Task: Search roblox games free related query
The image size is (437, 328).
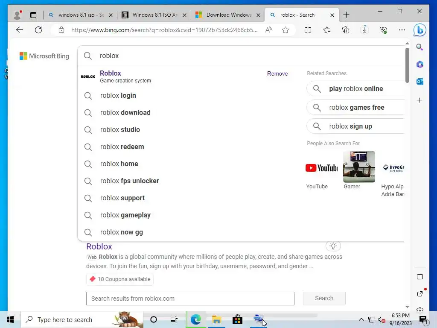Action: 355,107
